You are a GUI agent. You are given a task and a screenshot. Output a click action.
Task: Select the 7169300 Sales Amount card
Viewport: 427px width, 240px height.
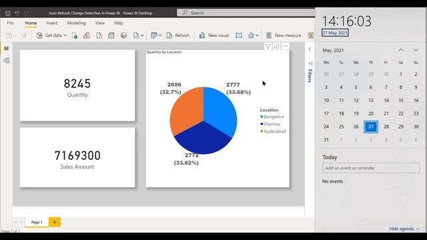click(77, 157)
